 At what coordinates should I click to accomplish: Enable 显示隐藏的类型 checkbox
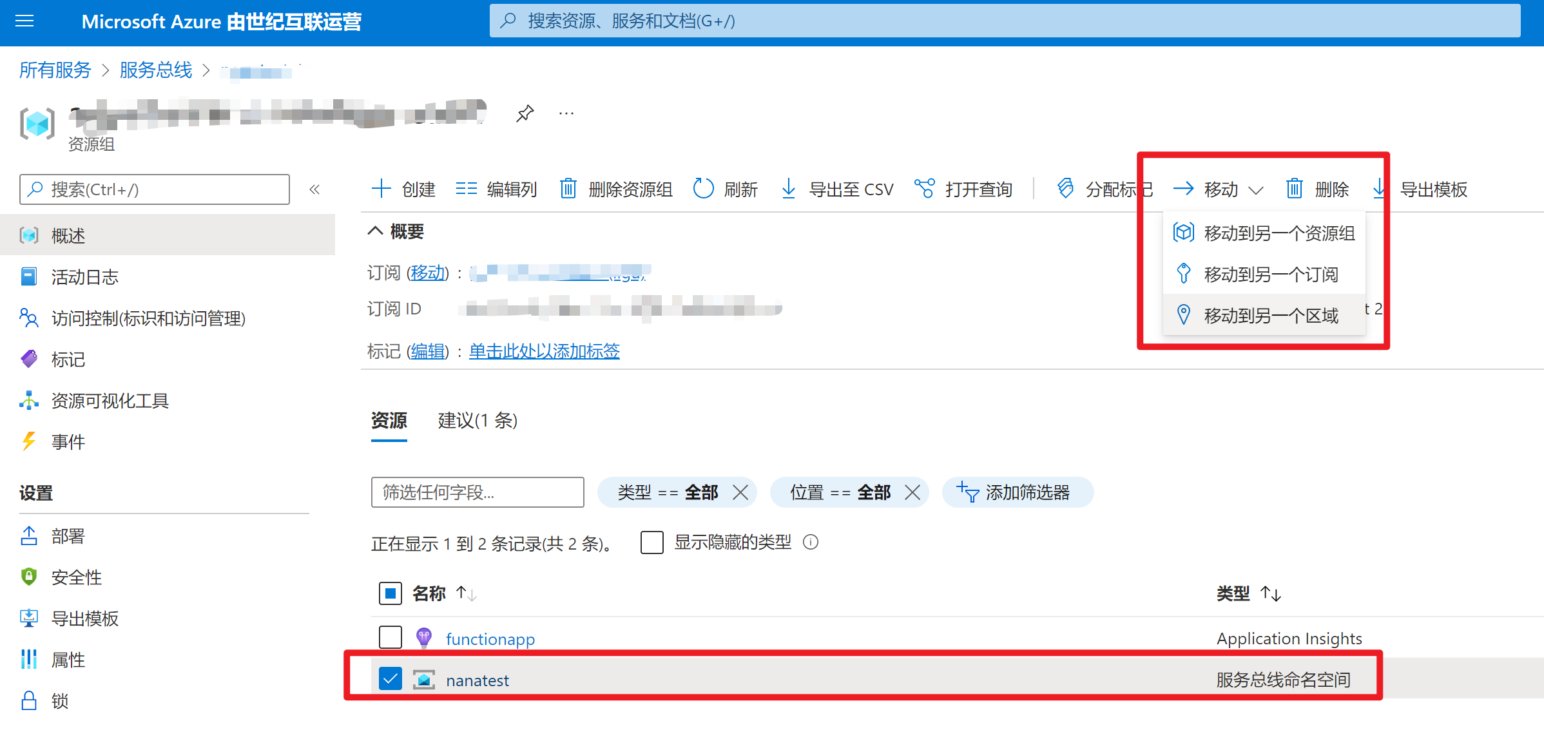pos(651,543)
